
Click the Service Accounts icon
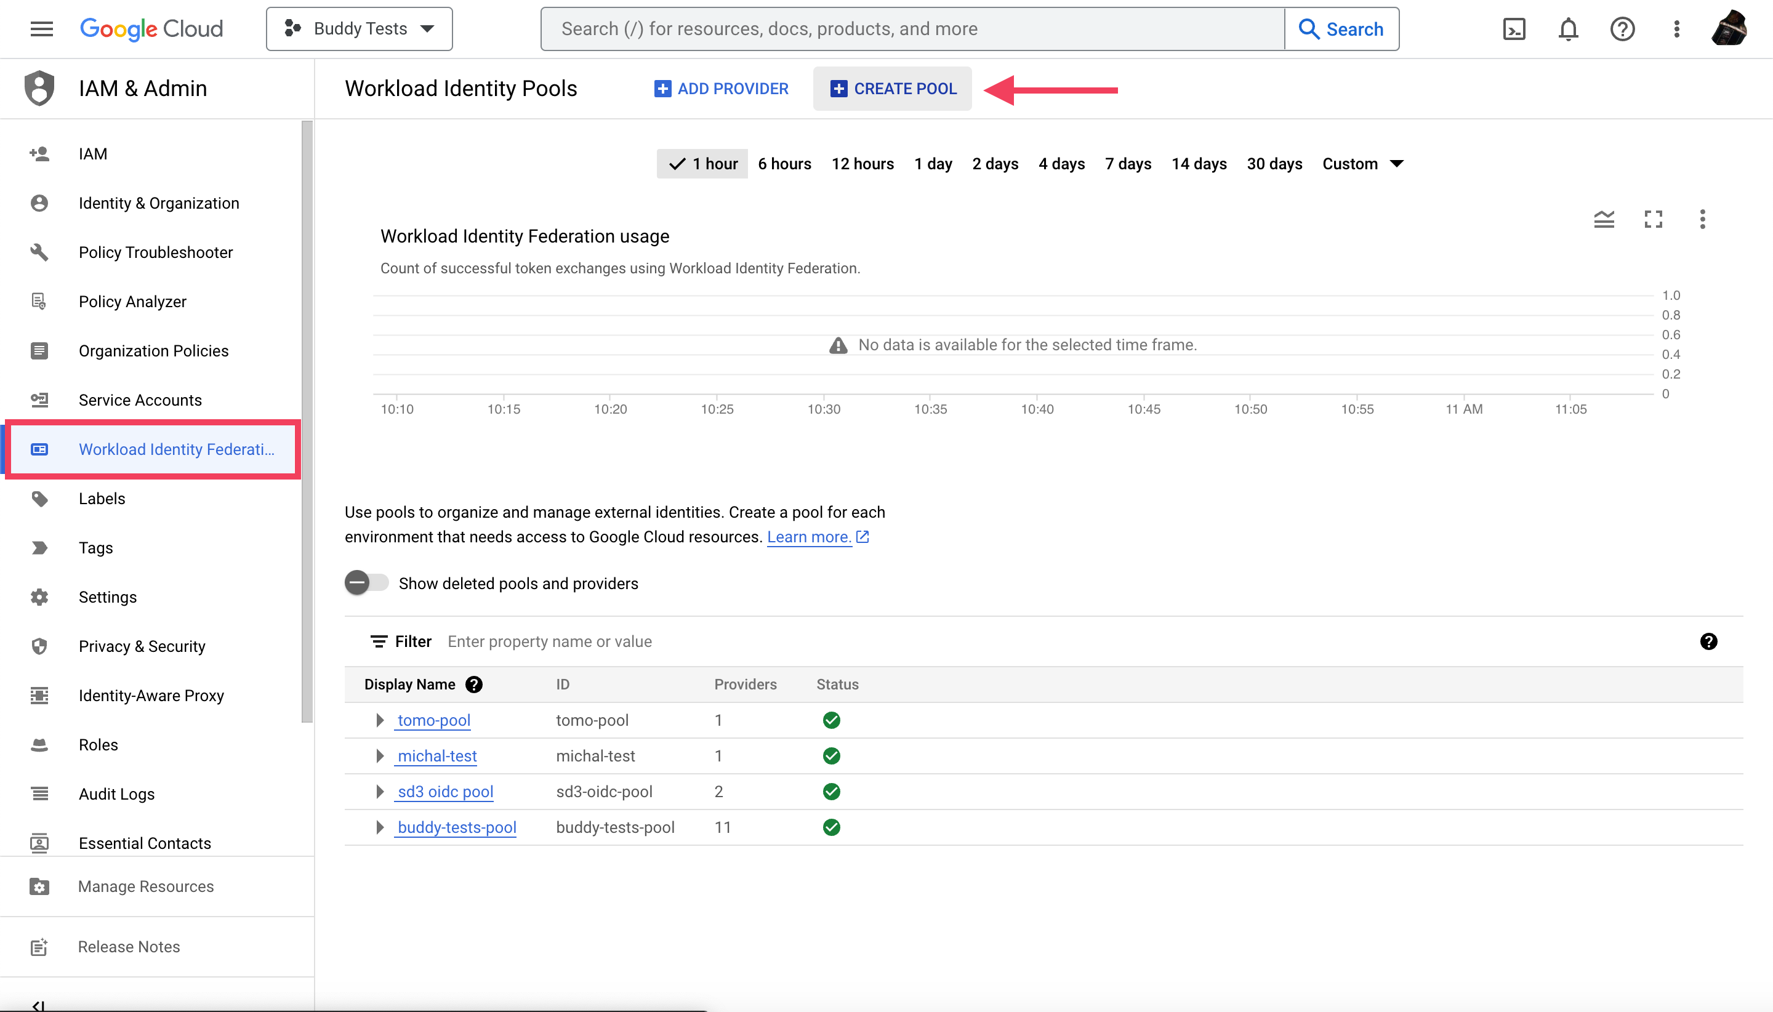point(39,400)
